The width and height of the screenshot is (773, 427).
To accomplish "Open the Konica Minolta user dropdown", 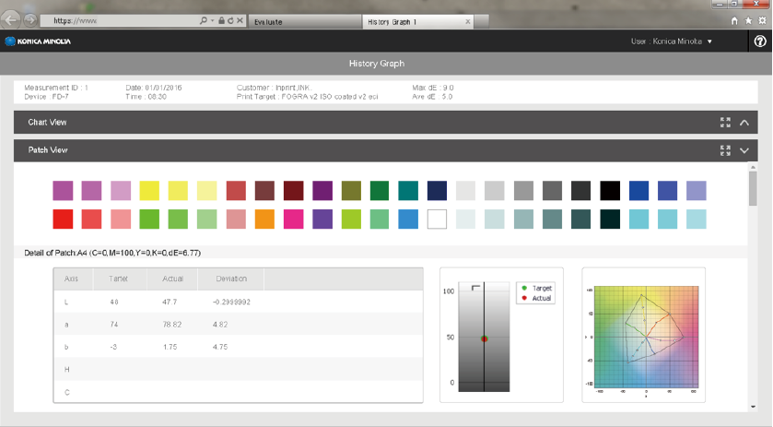I will (x=671, y=42).
